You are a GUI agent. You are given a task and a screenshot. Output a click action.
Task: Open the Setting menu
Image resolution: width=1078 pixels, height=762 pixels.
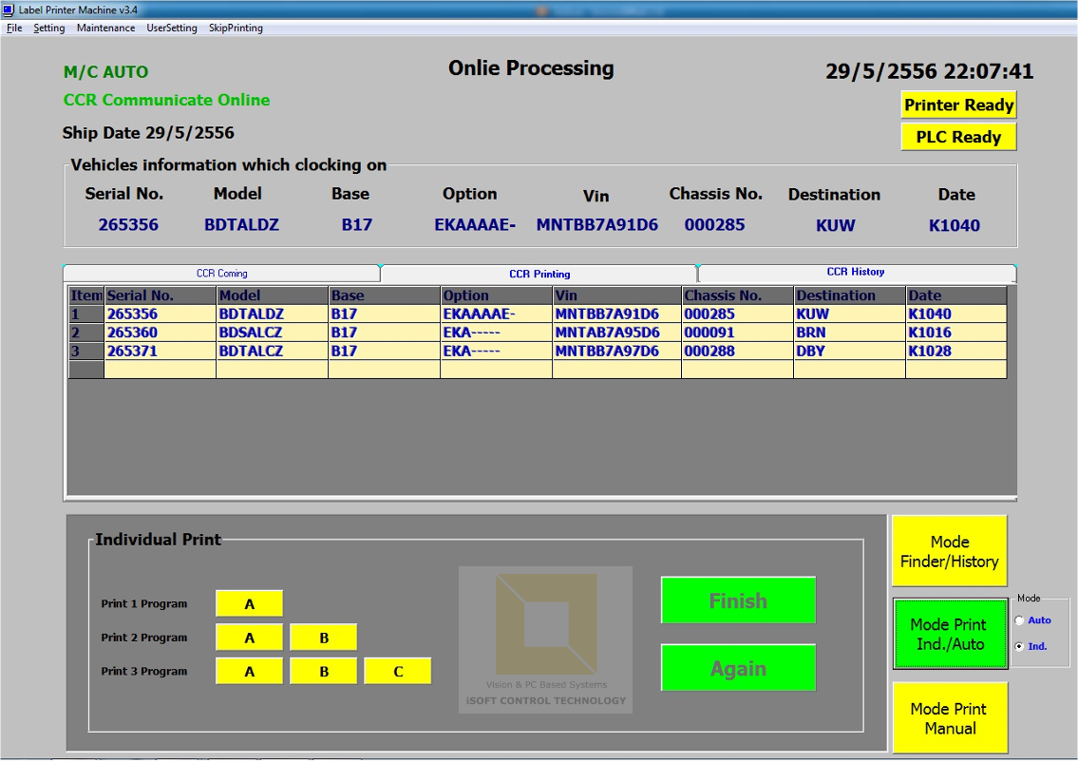[x=48, y=28]
